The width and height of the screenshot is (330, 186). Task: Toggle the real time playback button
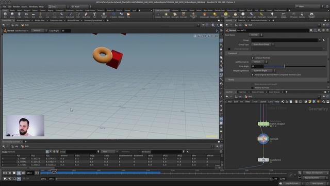click(x=19, y=179)
